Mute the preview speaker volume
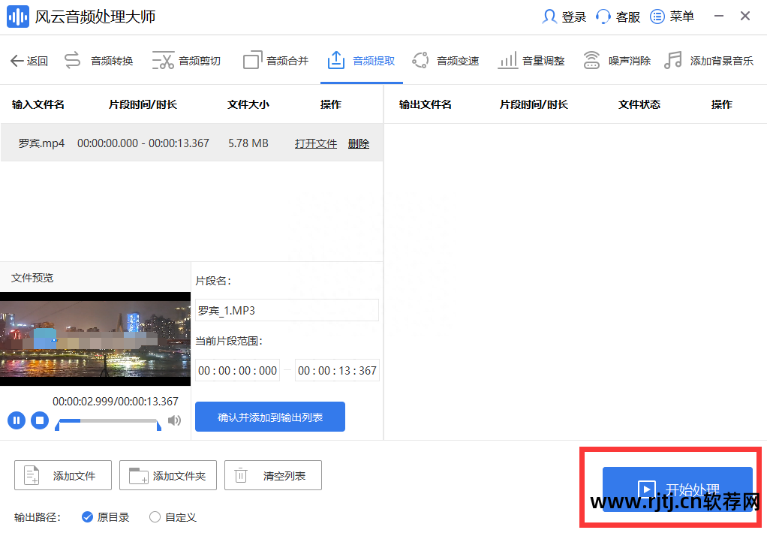767x536 pixels. (x=174, y=420)
